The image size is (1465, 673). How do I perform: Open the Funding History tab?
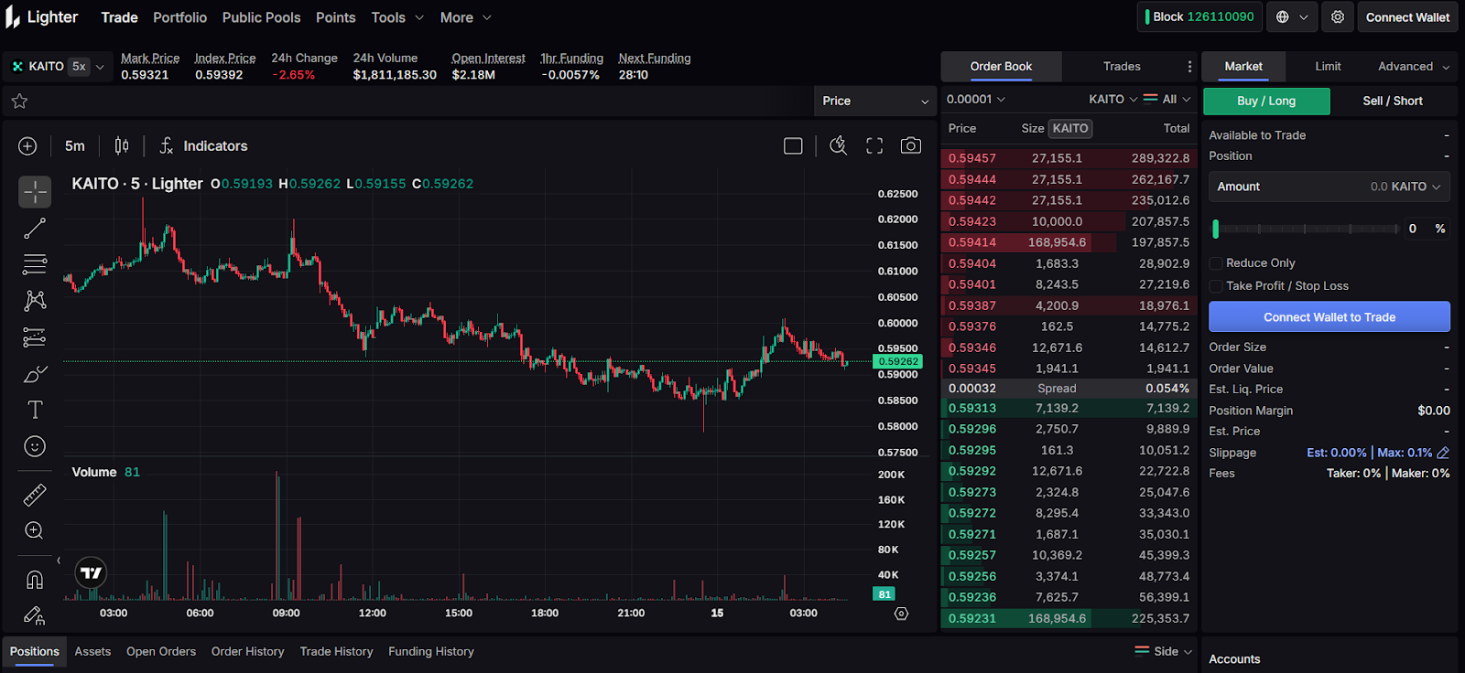pos(430,652)
